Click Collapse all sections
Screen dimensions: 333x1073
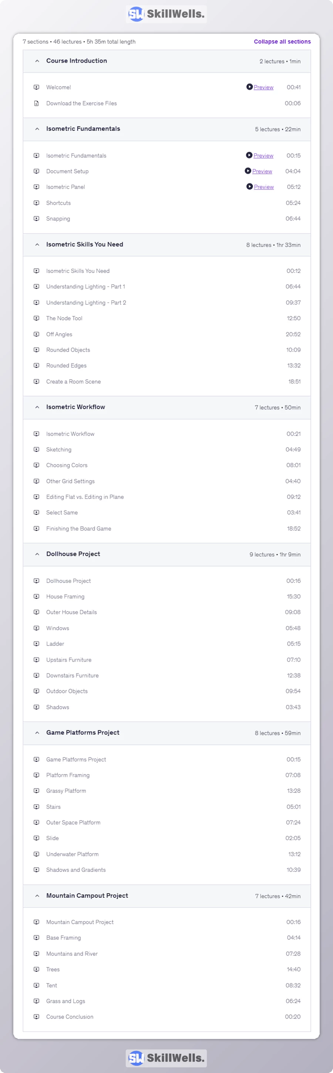282,41
